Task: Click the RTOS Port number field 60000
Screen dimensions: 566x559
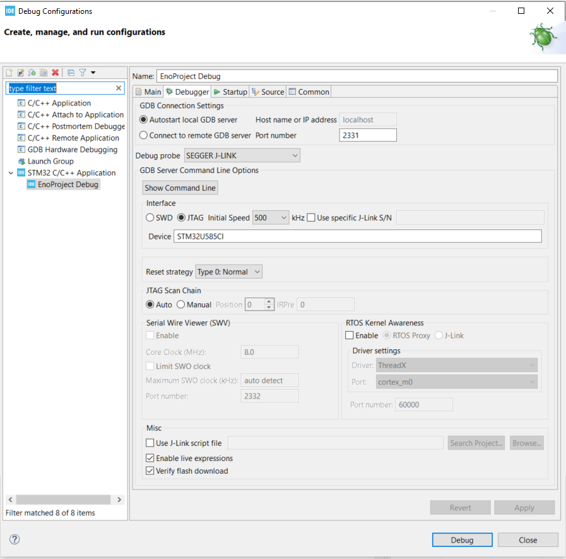Action: [x=424, y=405]
